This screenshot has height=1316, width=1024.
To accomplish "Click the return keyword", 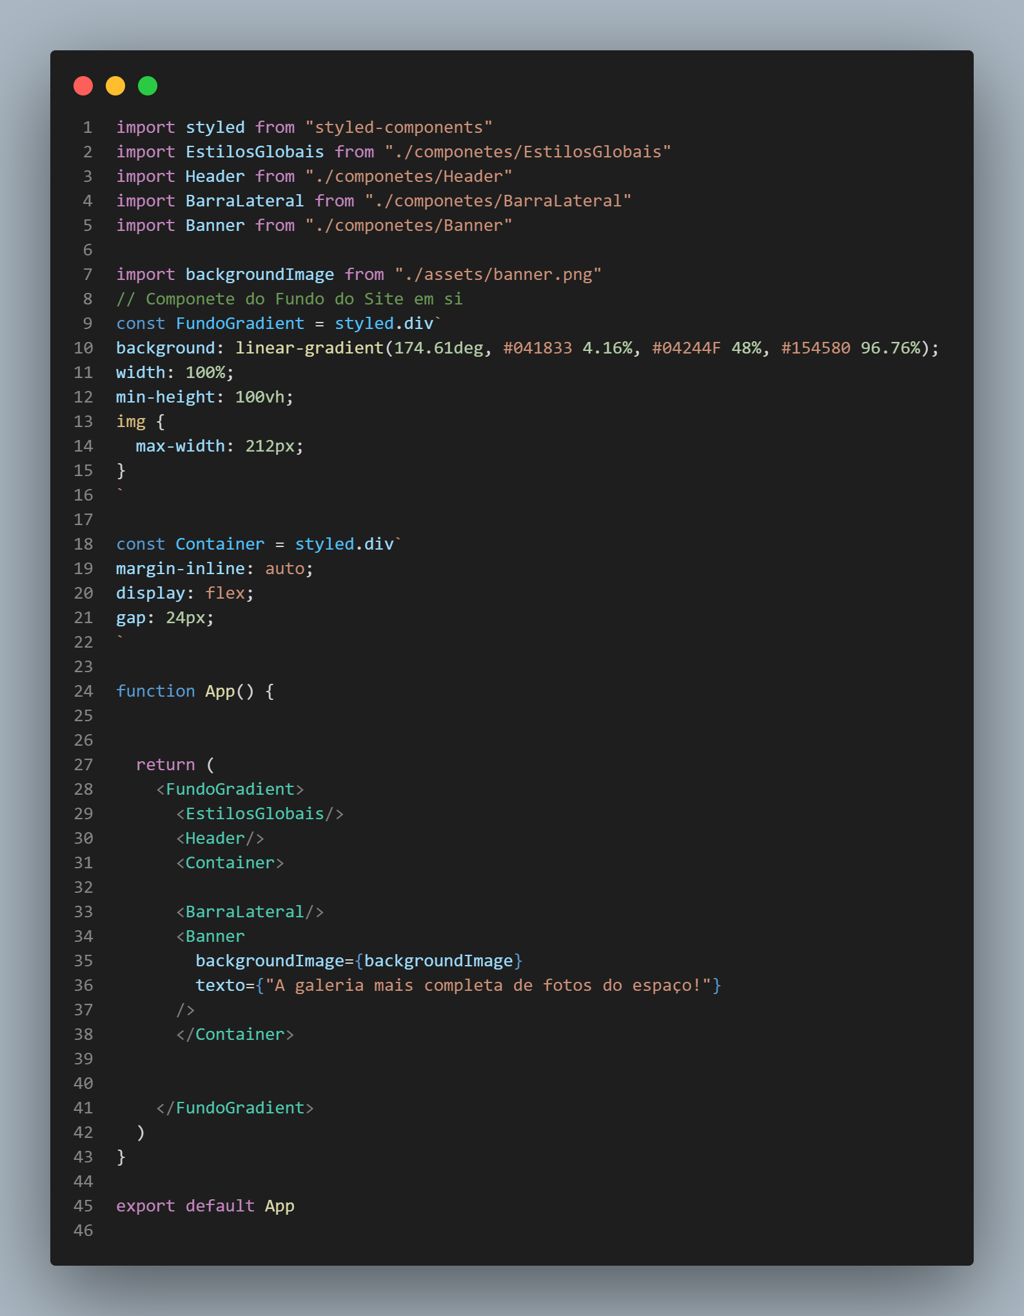I will tap(165, 765).
